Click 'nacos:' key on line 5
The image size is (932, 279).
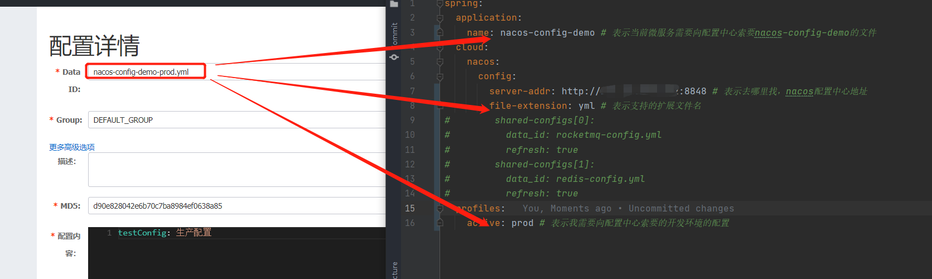(483, 62)
